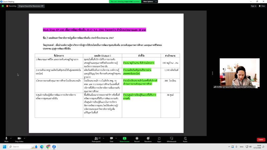Expand the View Options dropdown
Image resolution: width=267 pixels, height=150 pixels.
(149, 2)
